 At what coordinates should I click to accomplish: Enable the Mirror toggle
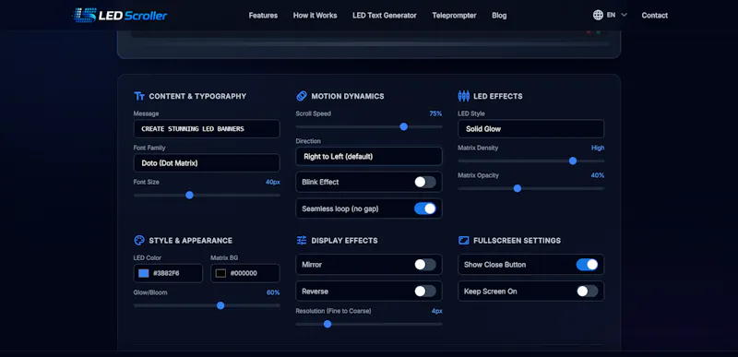(x=425, y=265)
